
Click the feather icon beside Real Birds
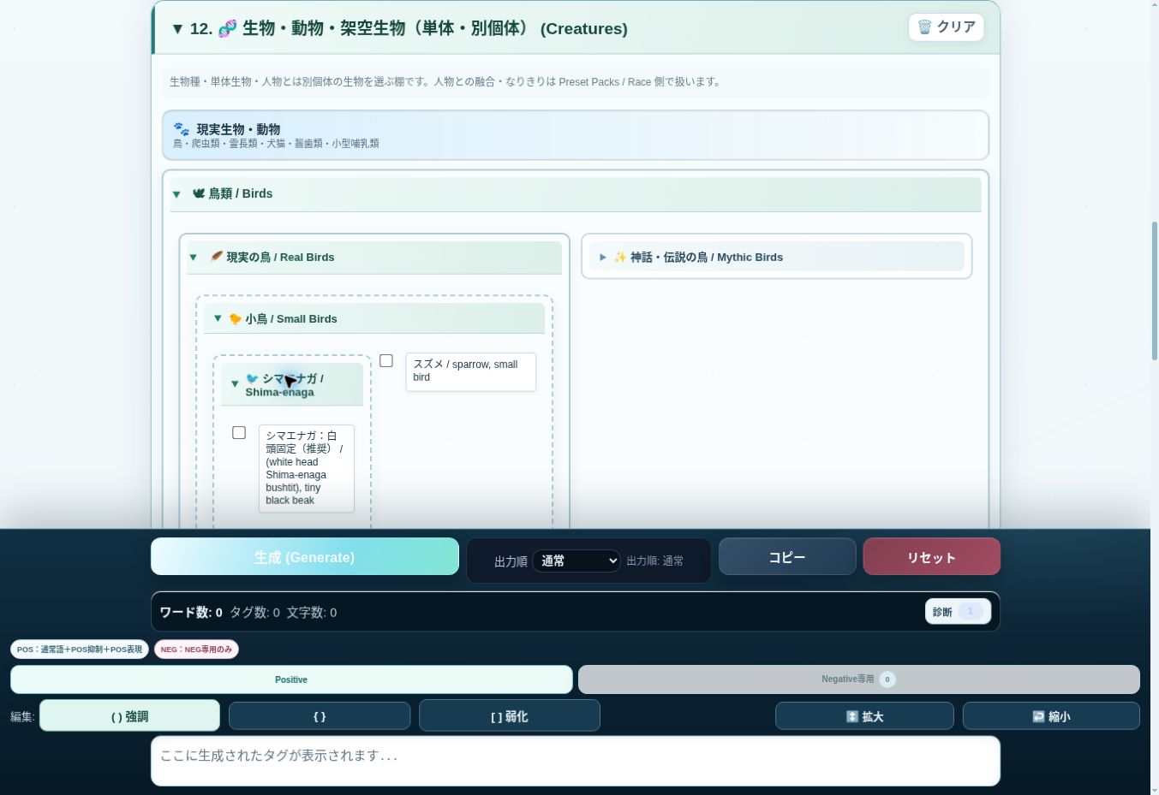point(217,257)
